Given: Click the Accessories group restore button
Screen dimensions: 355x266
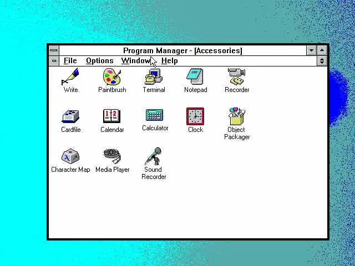Looking at the screenshot, I should coord(322,61).
